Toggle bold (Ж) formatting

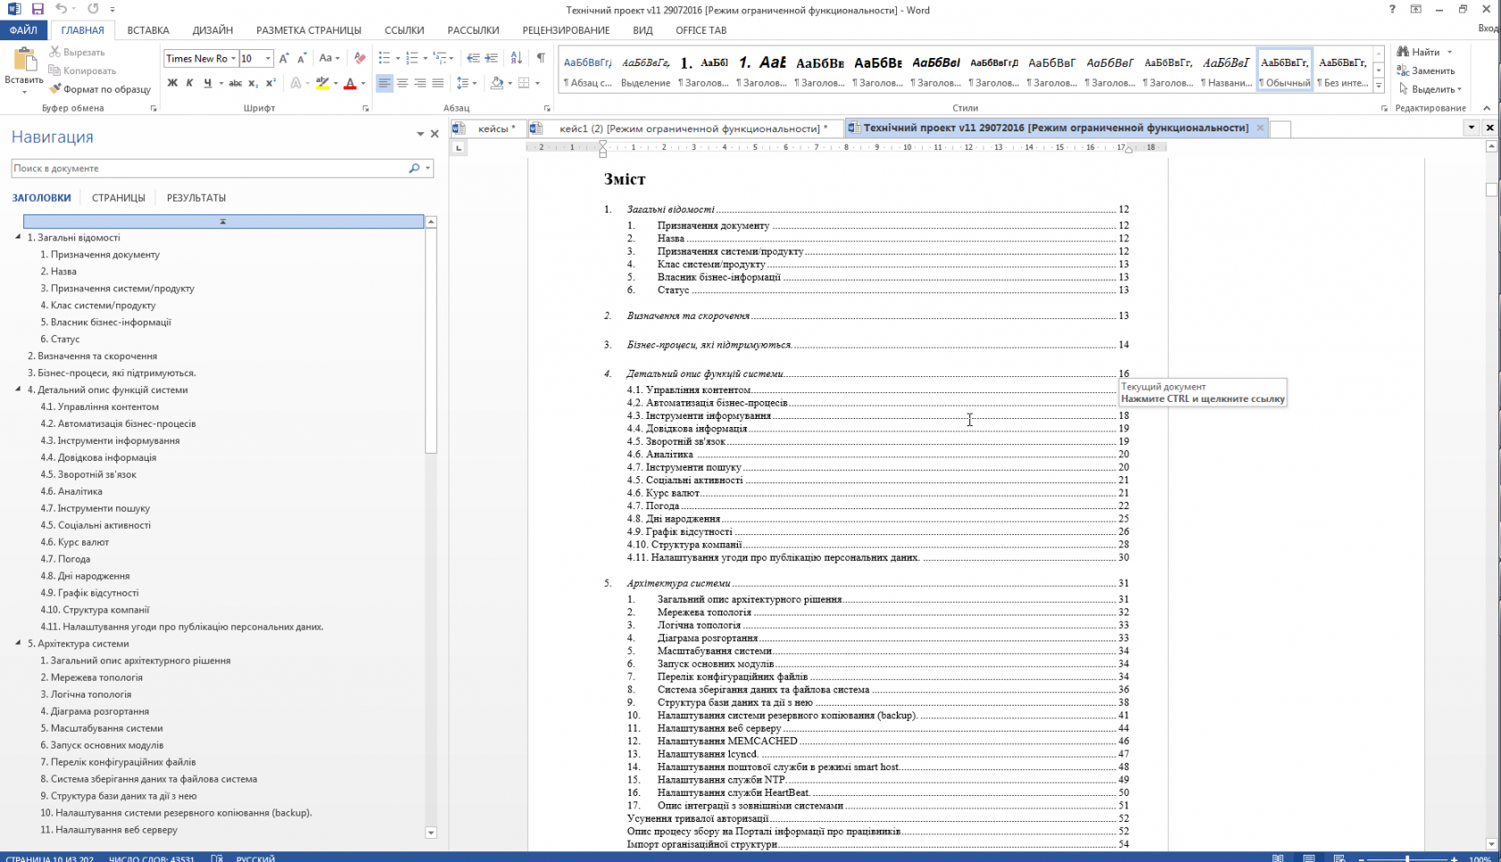(x=172, y=83)
